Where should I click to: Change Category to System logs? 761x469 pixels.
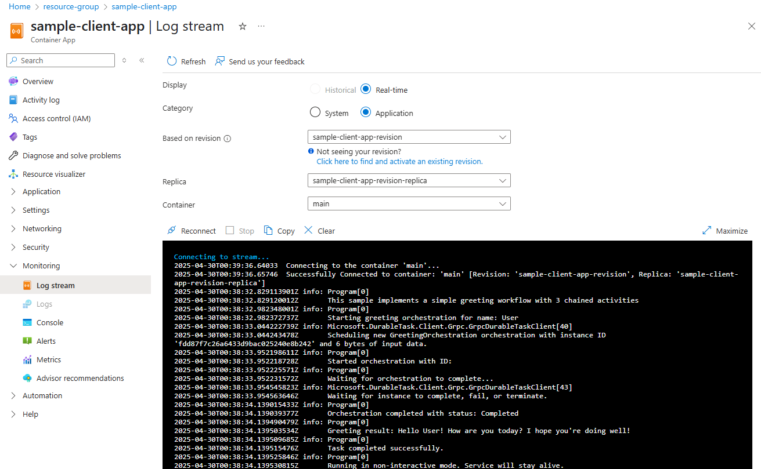[x=315, y=112]
